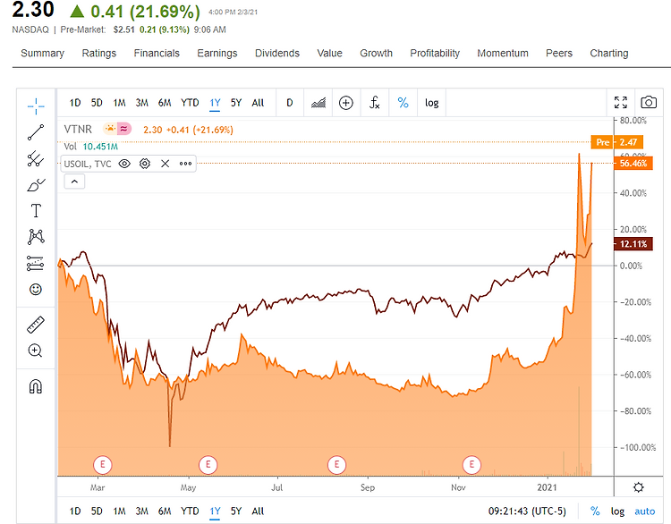Screen dimensions: 671x524
Task: Open the Value tab
Action: coord(329,53)
